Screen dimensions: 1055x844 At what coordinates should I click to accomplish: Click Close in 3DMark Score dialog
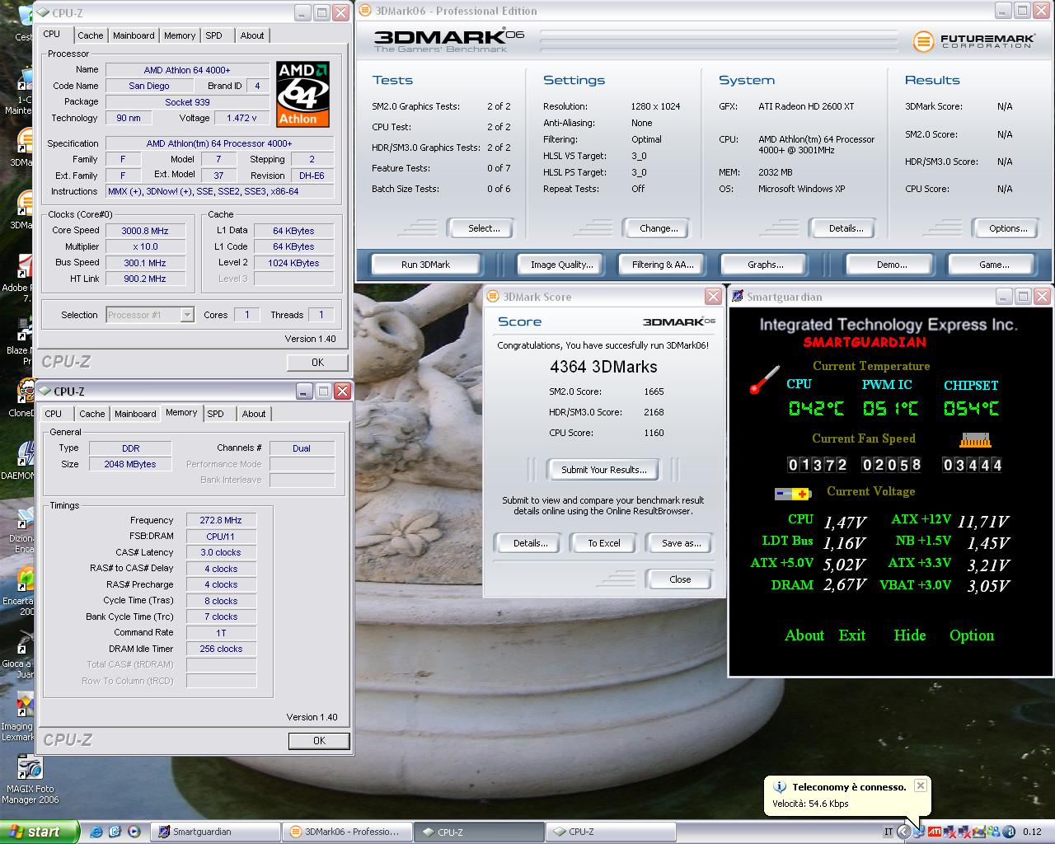point(680,579)
